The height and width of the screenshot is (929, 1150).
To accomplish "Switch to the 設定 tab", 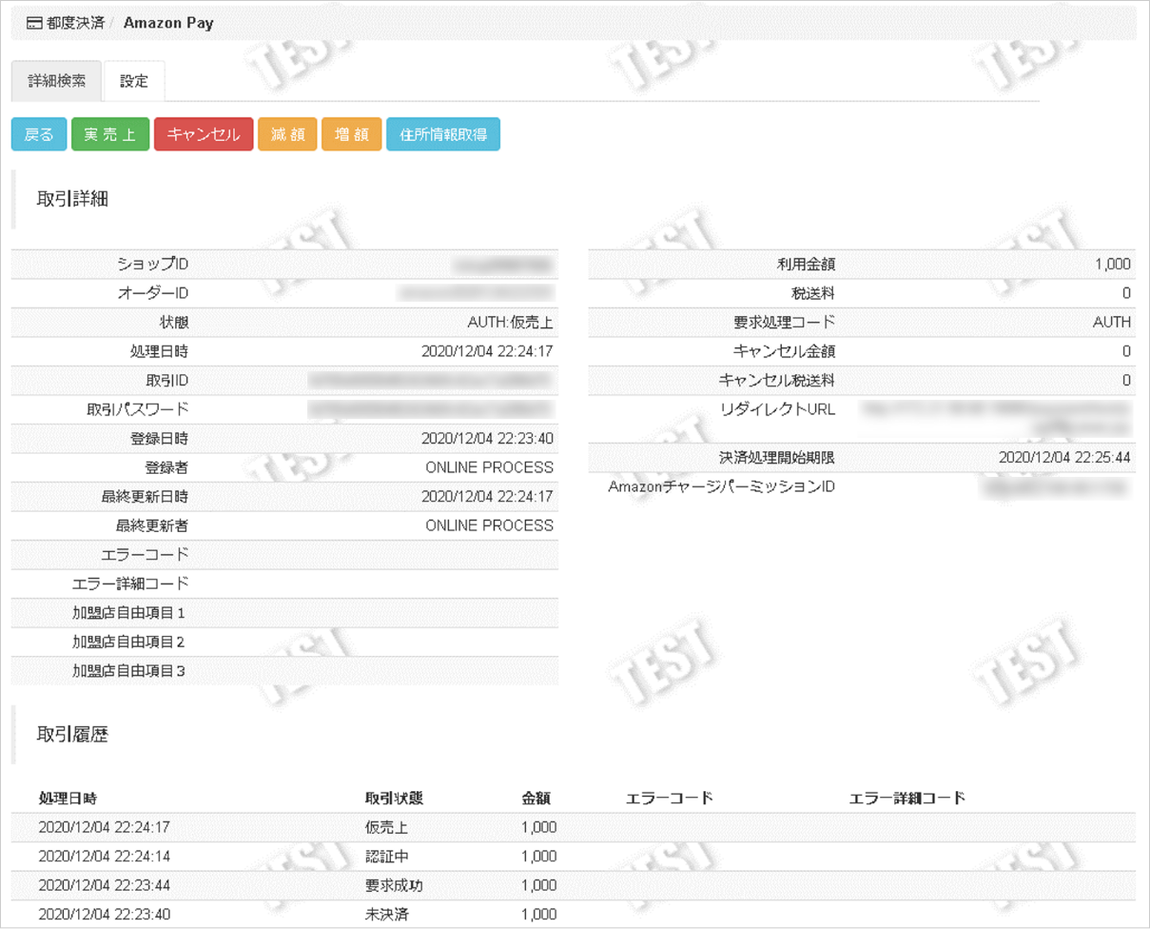I will coord(133,81).
